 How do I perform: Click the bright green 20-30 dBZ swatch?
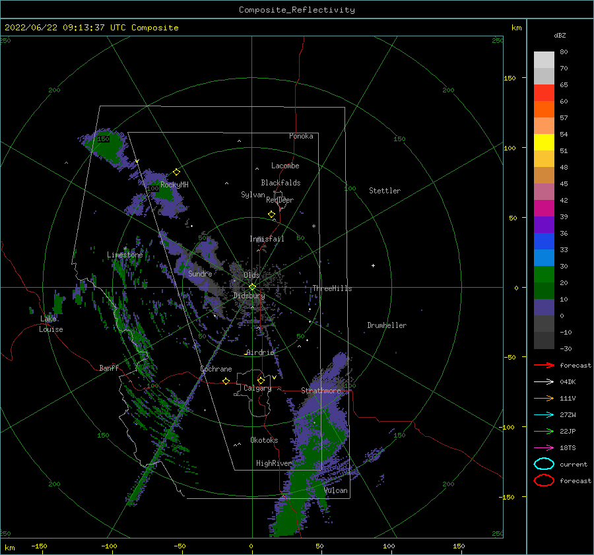[544, 275]
